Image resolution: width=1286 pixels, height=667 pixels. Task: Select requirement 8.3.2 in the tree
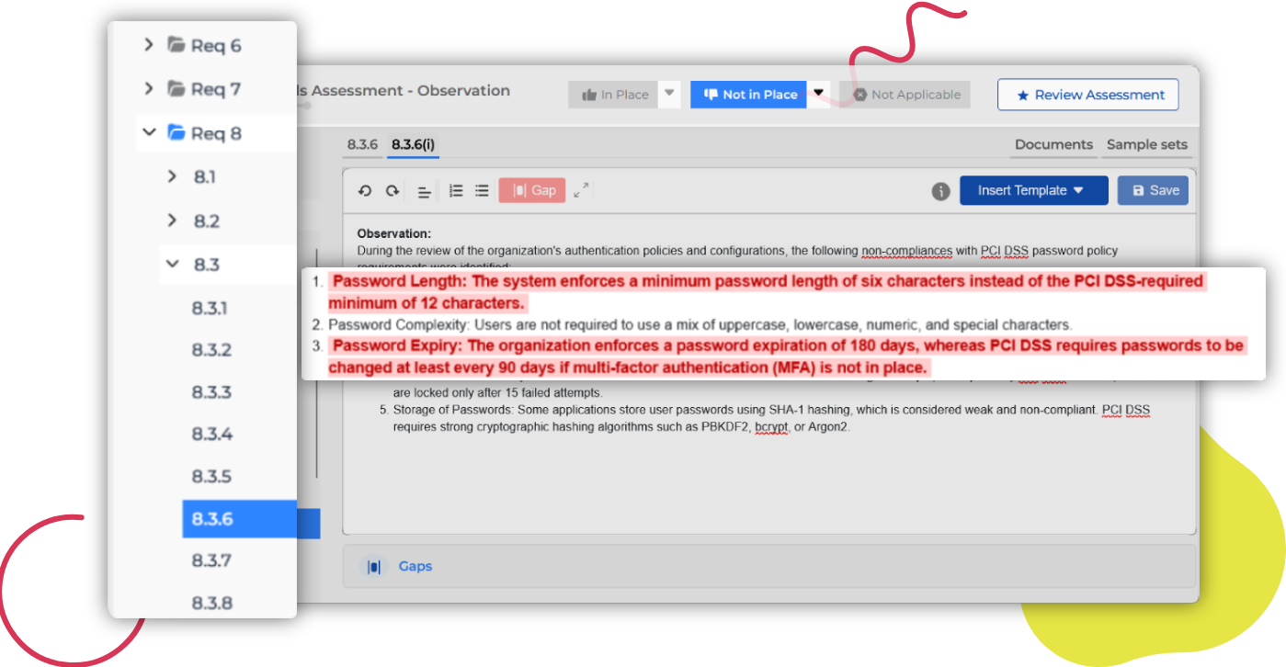coord(211,350)
